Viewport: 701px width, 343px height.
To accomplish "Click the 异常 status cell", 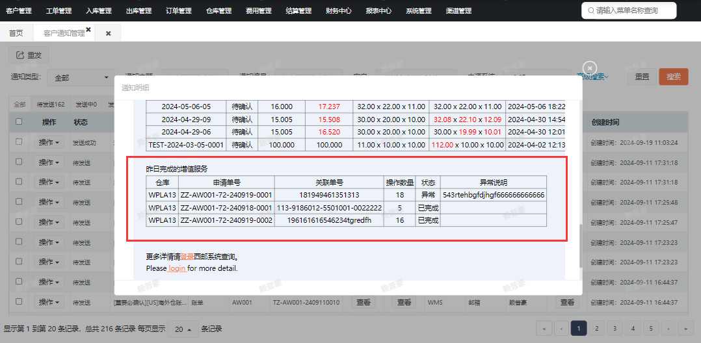I will (428, 195).
